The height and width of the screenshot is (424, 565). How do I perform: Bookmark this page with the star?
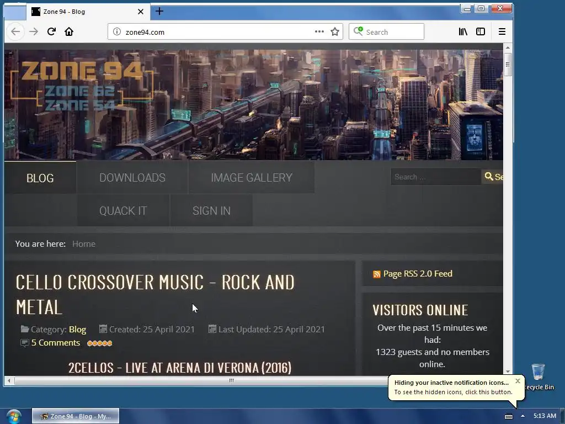(x=335, y=31)
